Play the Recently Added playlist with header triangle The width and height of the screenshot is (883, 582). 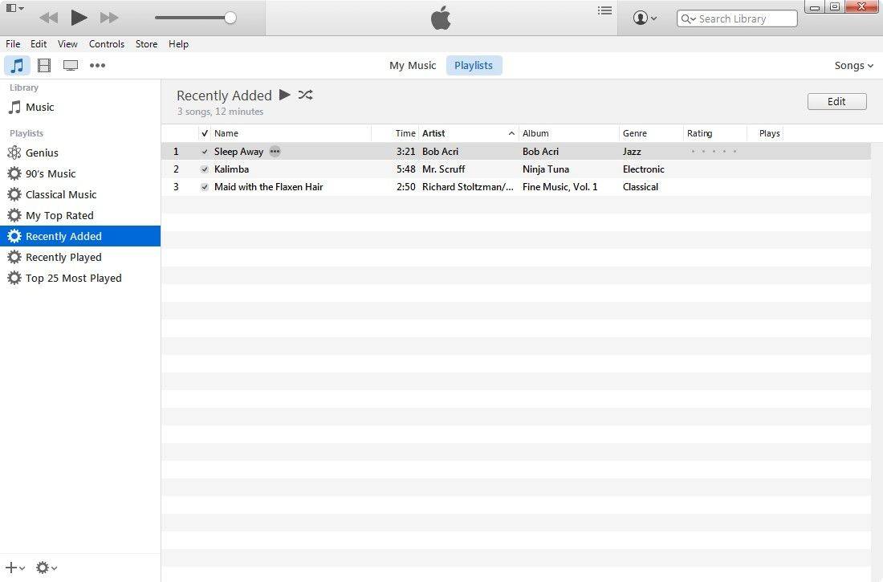pos(285,95)
